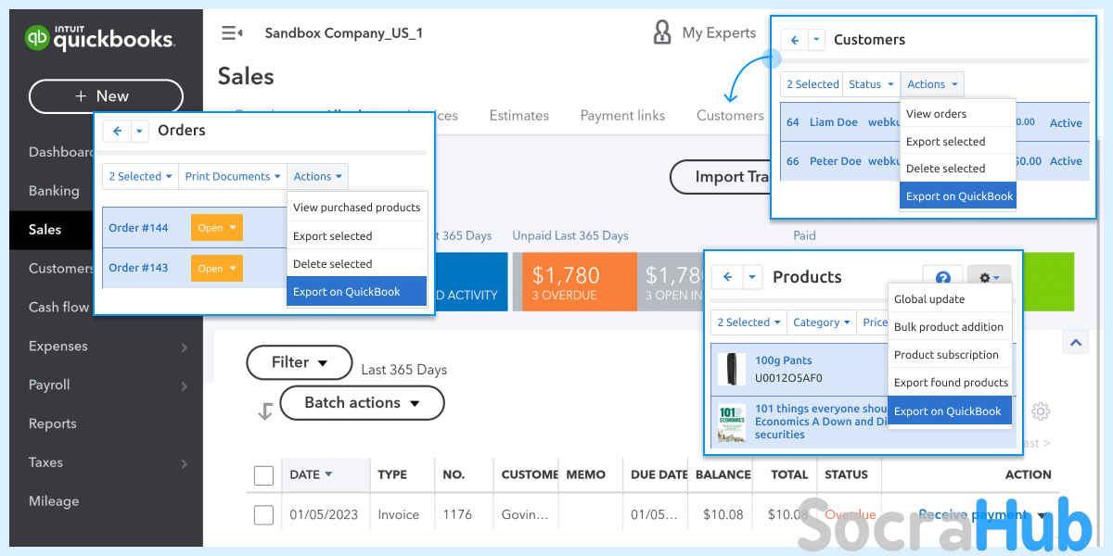Choose Export found products in Products menu
Viewport: 1113px width, 556px height.
point(950,383)
